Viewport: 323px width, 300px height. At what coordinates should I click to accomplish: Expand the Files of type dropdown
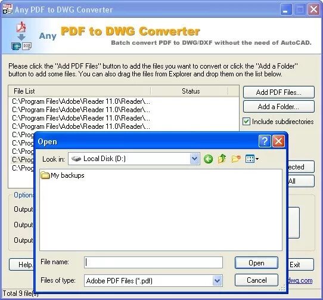(x=218, y=280)
